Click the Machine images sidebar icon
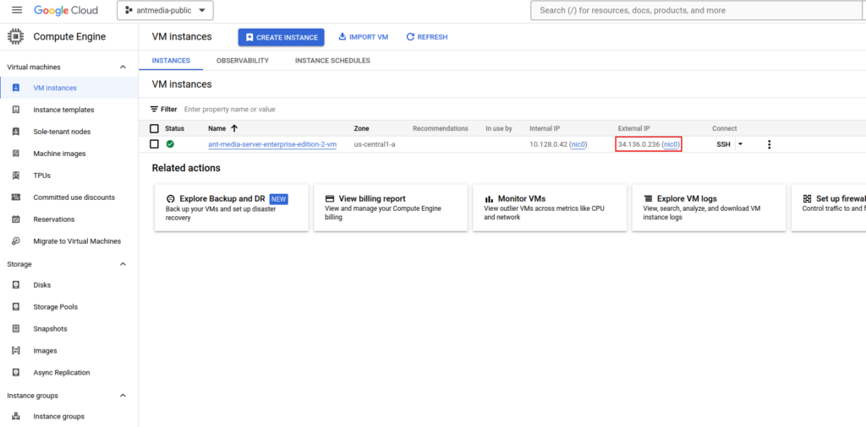866x427 pixels. point(15,154)
